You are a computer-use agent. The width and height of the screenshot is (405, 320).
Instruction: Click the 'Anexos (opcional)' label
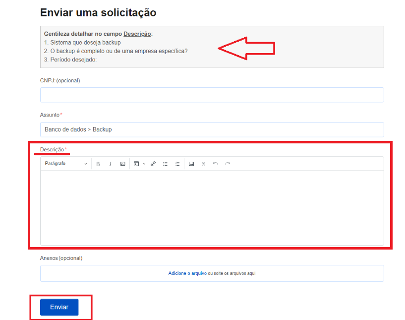coord(61,258)
